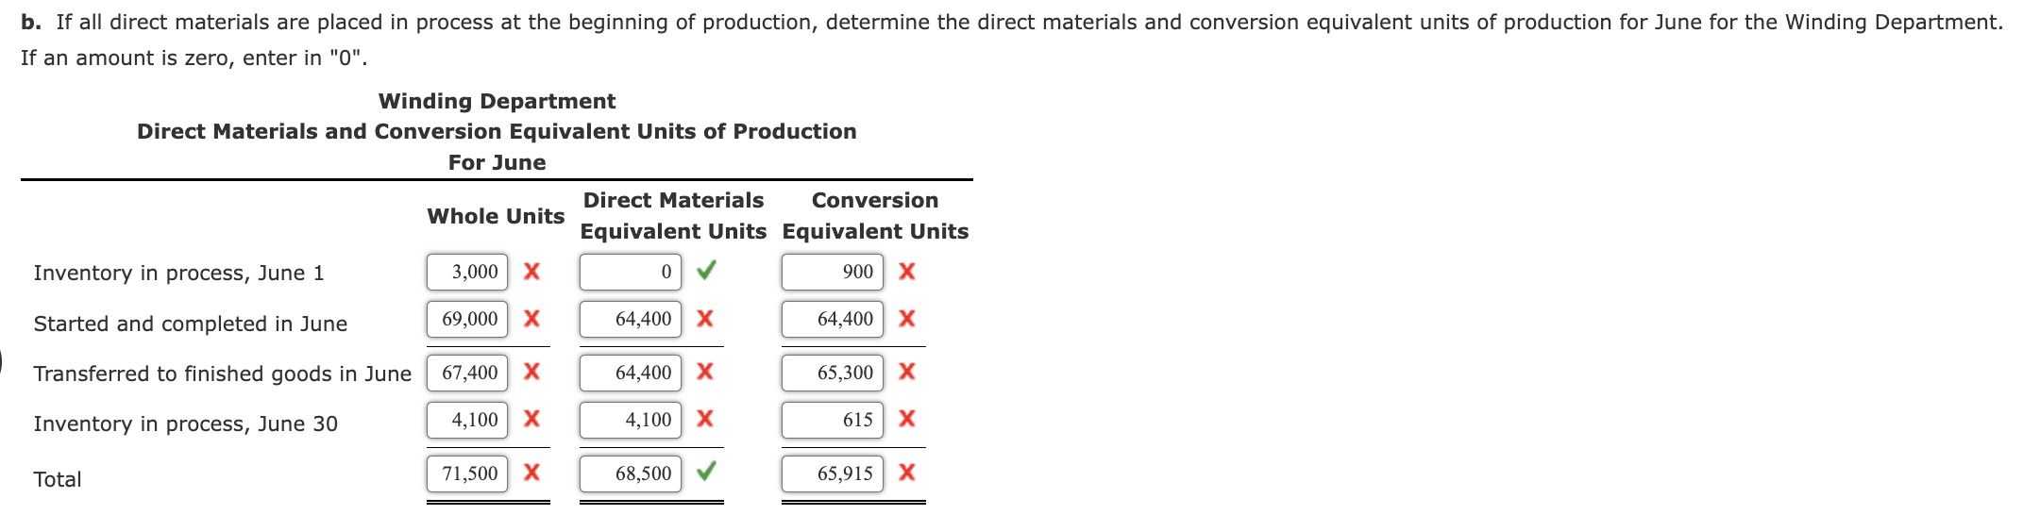Click Transferred to finished goods whole units 67,400
The width and height of the screenshot is (2023, 515).
[x=467, y=373]
